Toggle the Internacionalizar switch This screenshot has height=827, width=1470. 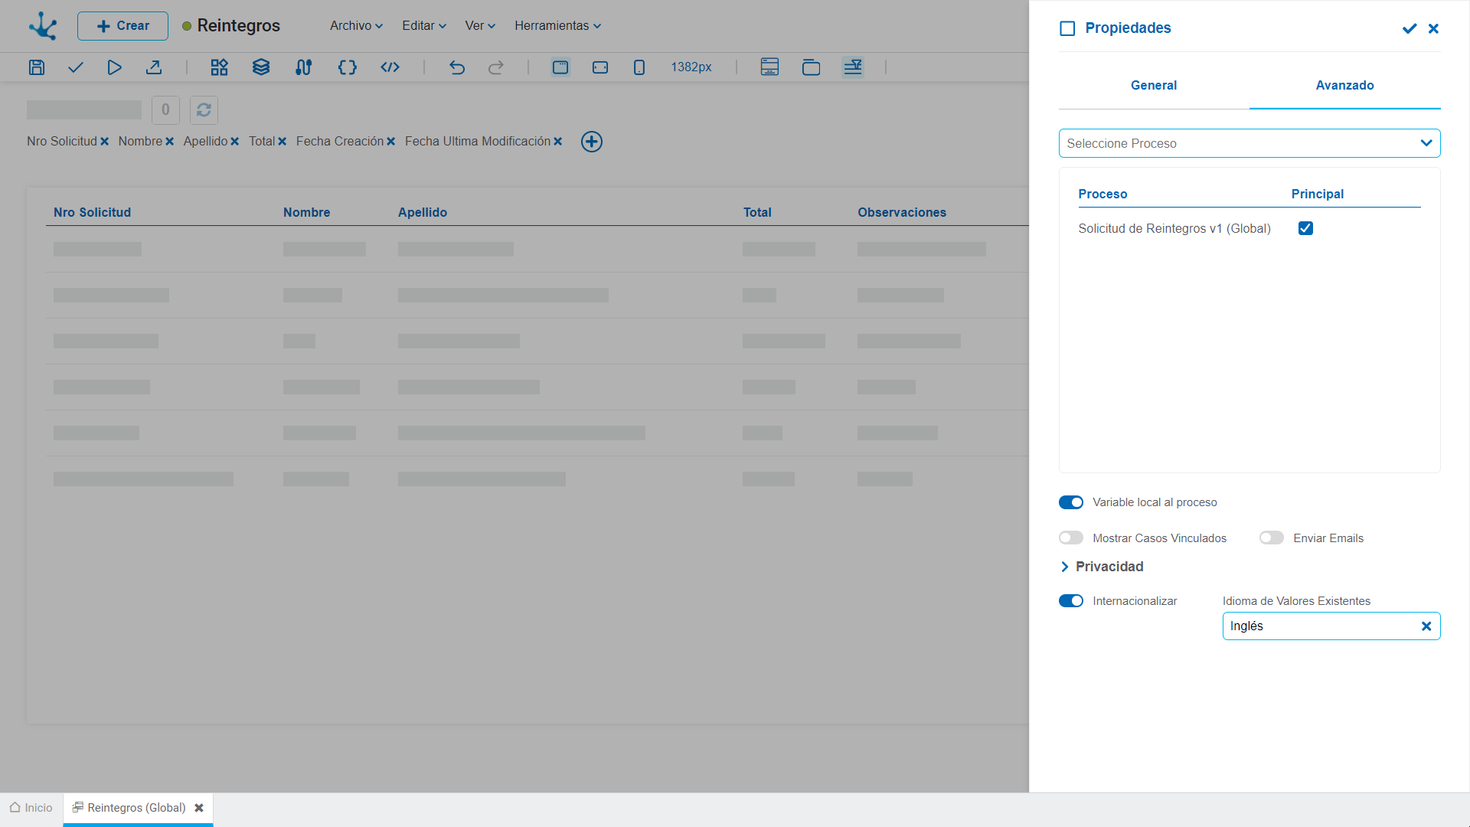point(1071,601)
